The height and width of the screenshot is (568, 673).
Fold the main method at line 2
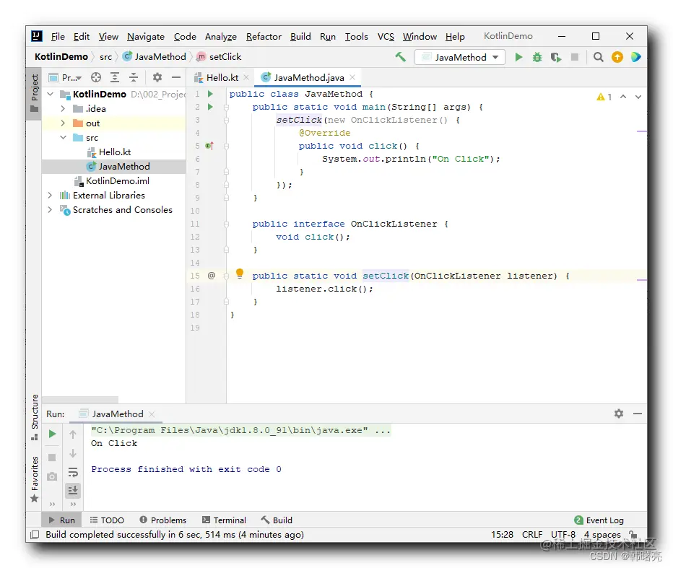pyautogui.click(x=226, y=107)
